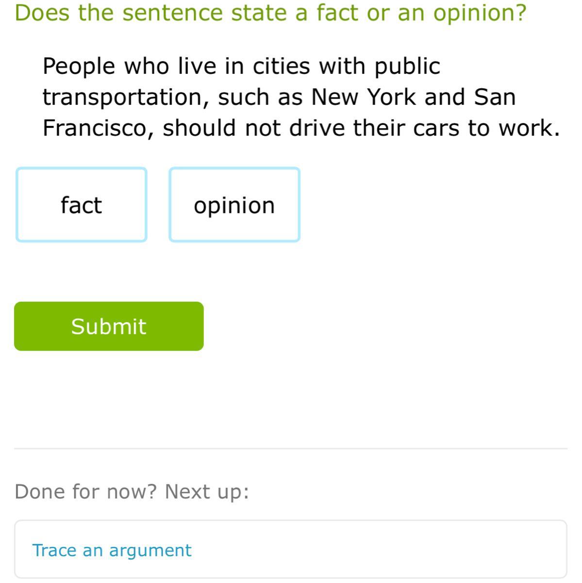Click the Next up suggestion box
Screen dimensions: 582x583
click(291, 549)
